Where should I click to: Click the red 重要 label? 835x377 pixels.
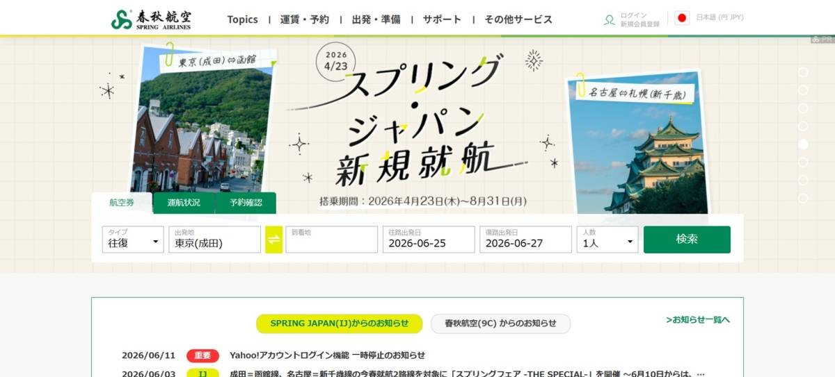point(202,355)
